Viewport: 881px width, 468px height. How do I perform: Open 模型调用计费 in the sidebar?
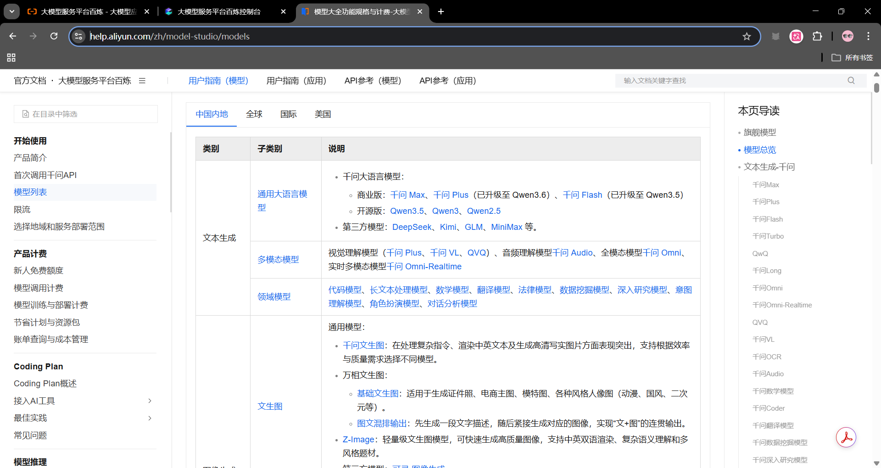click(x=39, y=288)
